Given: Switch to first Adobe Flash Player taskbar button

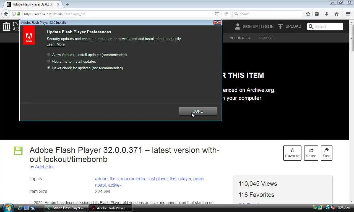Looking at the screenshot, I should [66, 208].
